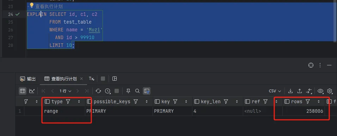
Task: Switch to the 输出 tab
Action: point(28,79)
